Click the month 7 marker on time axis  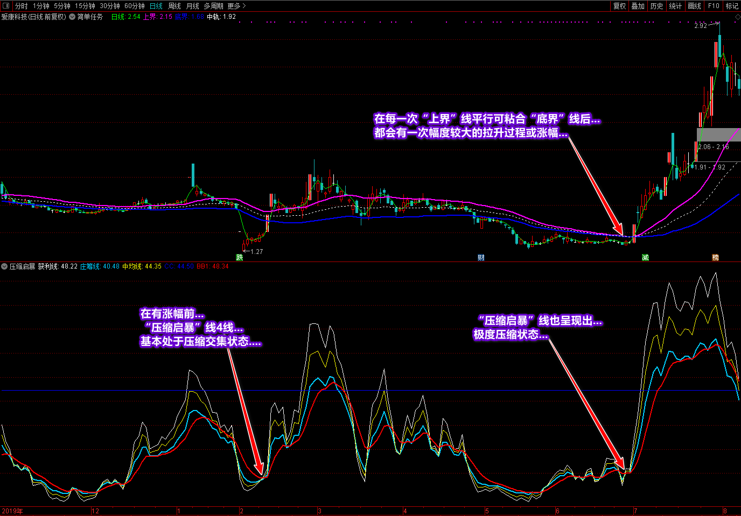pyautogui.click(x=635, y=511)
